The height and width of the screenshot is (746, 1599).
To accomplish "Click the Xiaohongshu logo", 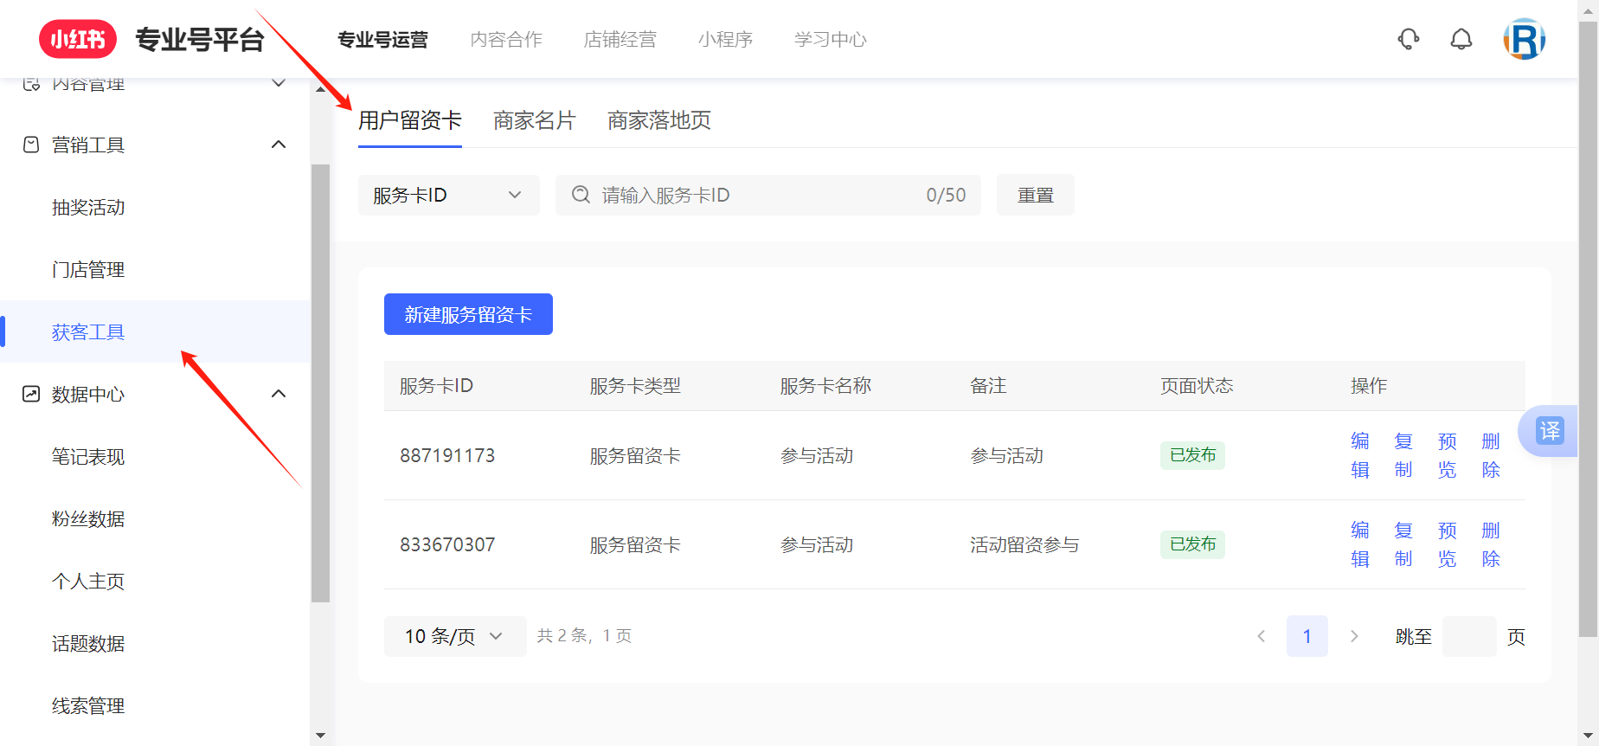I will tap(78, 39).
